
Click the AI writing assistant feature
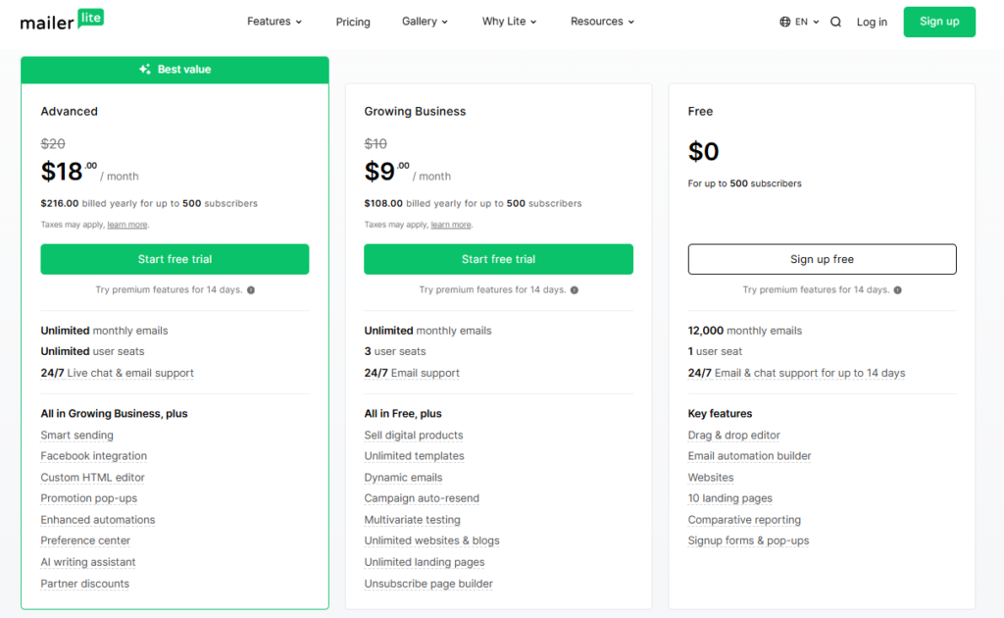[x=88, y=562]
